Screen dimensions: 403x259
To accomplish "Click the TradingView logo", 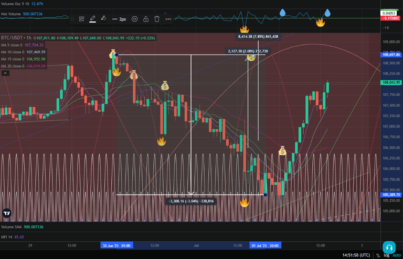I will (7, 213).
